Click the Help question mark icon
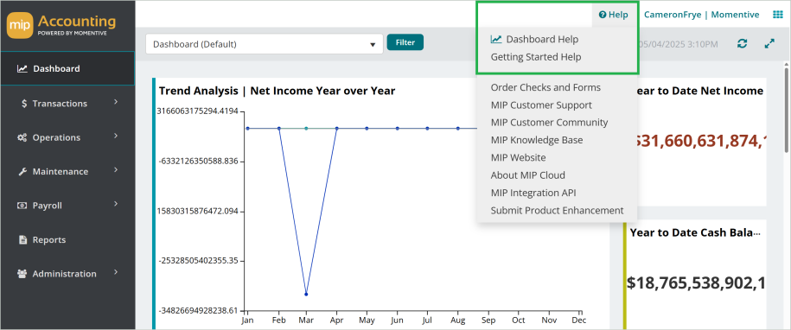This screenshot has width=791, height=330. coord(603,15)
